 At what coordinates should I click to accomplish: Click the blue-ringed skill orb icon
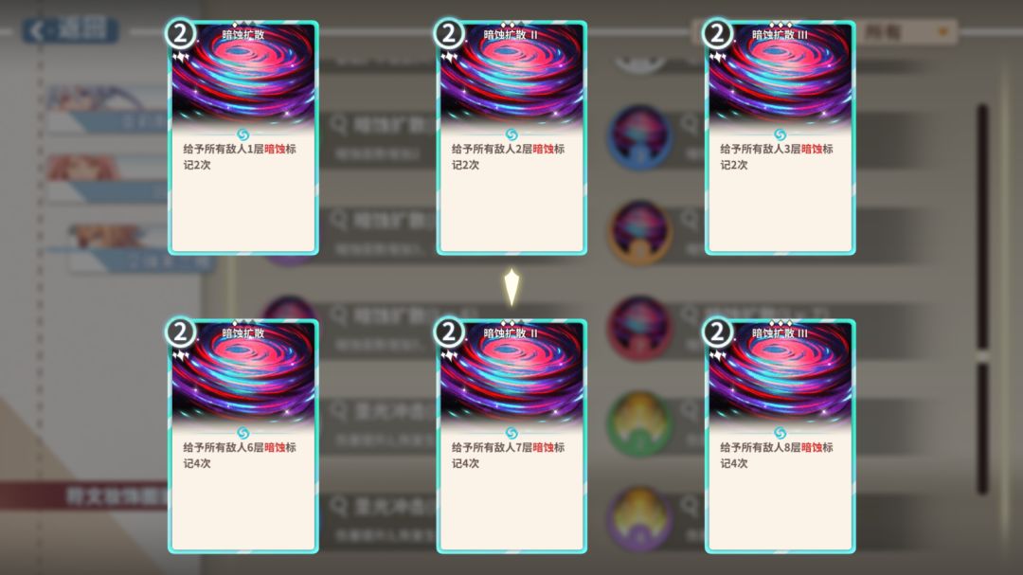click(x=640, y=137)
